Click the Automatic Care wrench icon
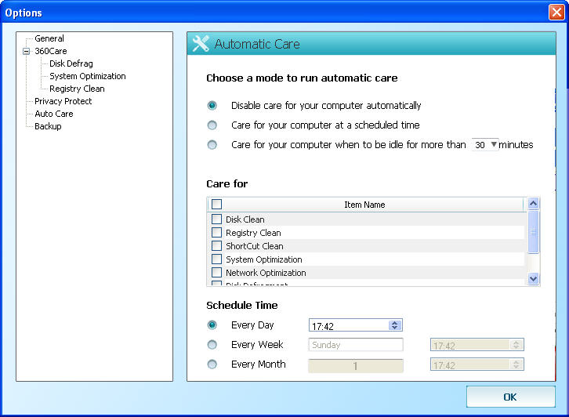Screen dimensions: 569x417 coord(201,44)
